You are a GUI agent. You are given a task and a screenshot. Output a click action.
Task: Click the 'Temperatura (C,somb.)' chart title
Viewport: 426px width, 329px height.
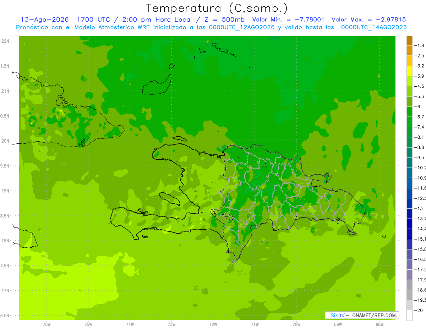tap(216, 8)
